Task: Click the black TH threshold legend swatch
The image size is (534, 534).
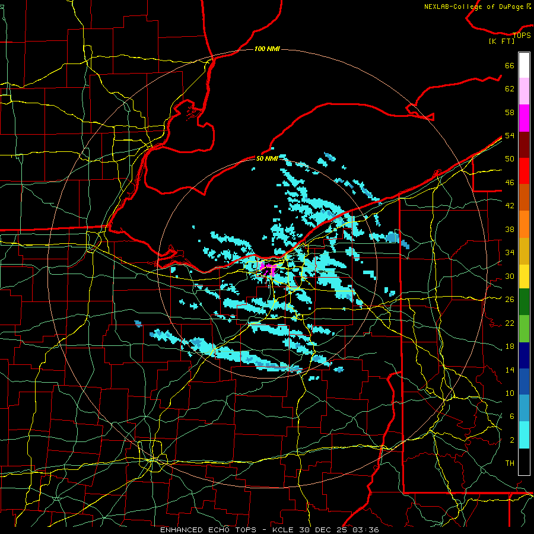Action: 524,462
